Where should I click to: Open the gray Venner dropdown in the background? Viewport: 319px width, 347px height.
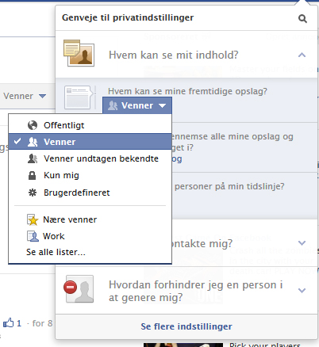[24, 96]
